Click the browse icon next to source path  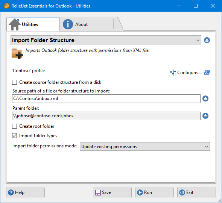205,98
